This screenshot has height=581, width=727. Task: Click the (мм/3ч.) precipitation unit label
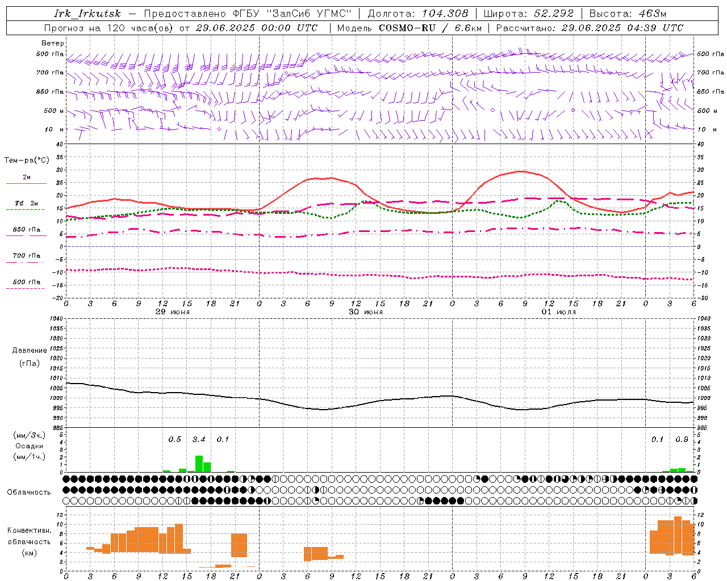[x=30, y=435]
